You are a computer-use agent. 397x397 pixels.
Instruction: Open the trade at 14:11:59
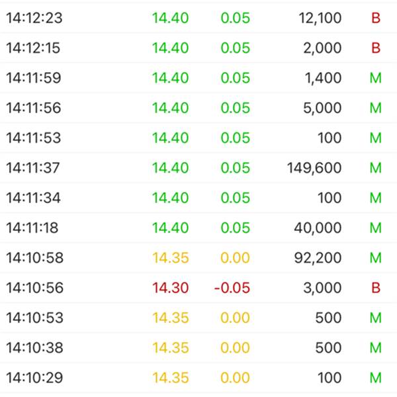coord(33,78)
